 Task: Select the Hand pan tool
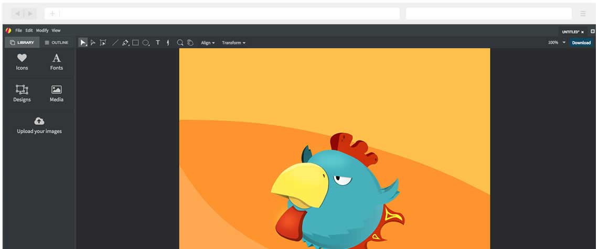pos(190,42)
